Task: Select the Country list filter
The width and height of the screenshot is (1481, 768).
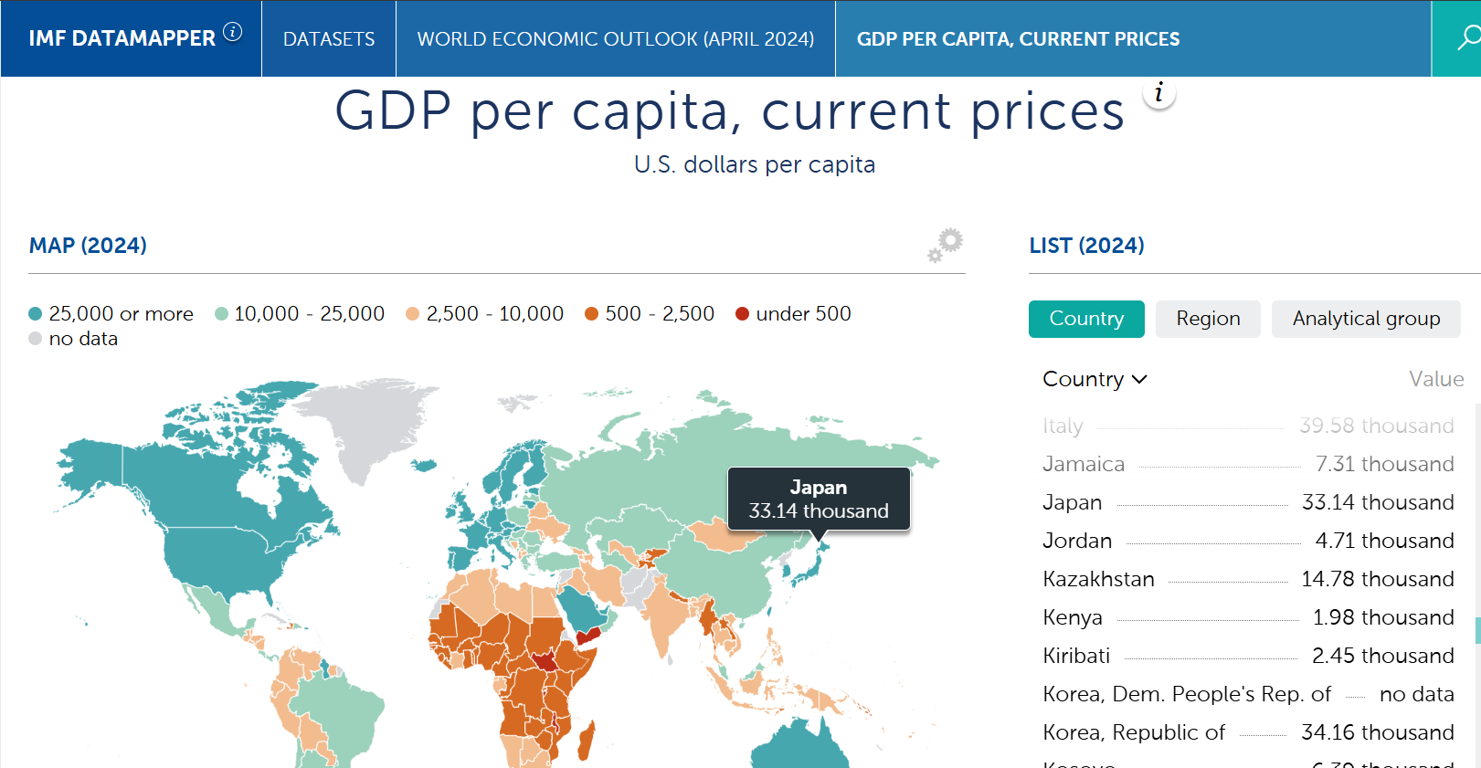Action: pyautogui.click(x=1085, y=319)
